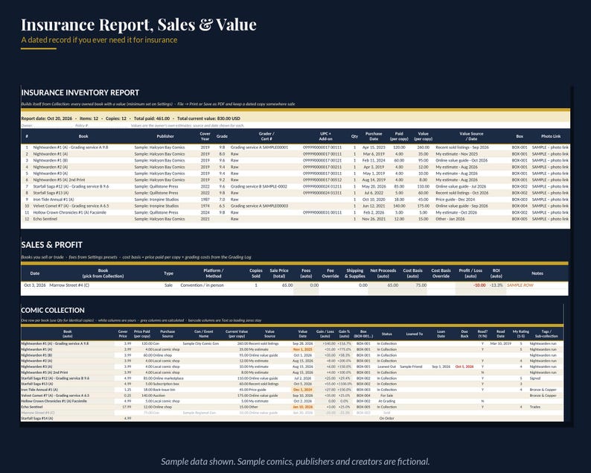Click sale date 'Oct 3, 2026'
The height and width of the screenshot is (473, 591).
tap(35, 285)
